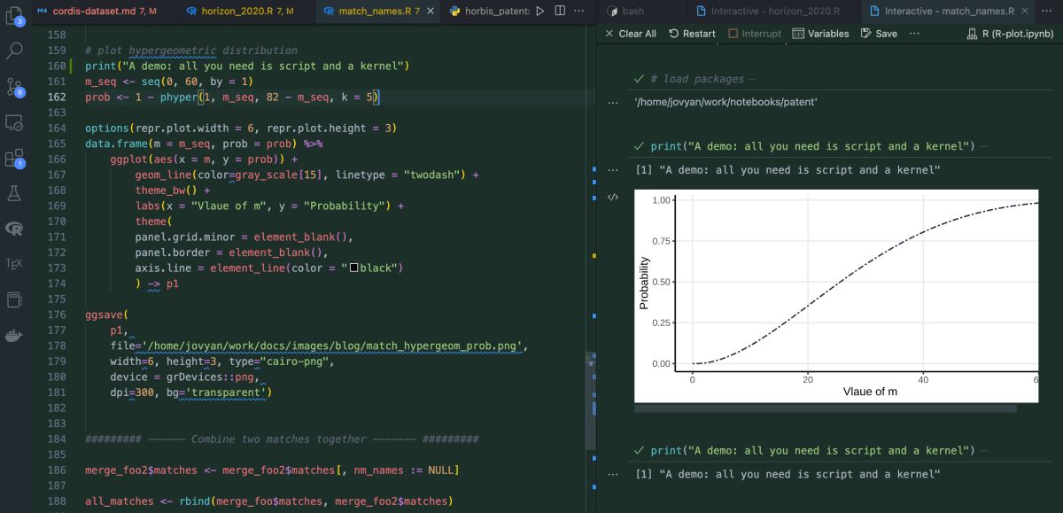Close the match_names.R editor tab
This screenshot has height=513, width=1063.
tap(430, 11)
